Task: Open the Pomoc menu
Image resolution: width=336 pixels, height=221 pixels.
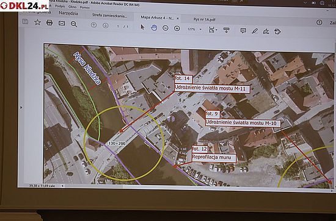Action: coord(85,7)
